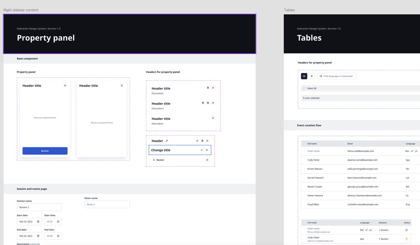Select the Right sidebar content frame label

[x=21, y=10]
